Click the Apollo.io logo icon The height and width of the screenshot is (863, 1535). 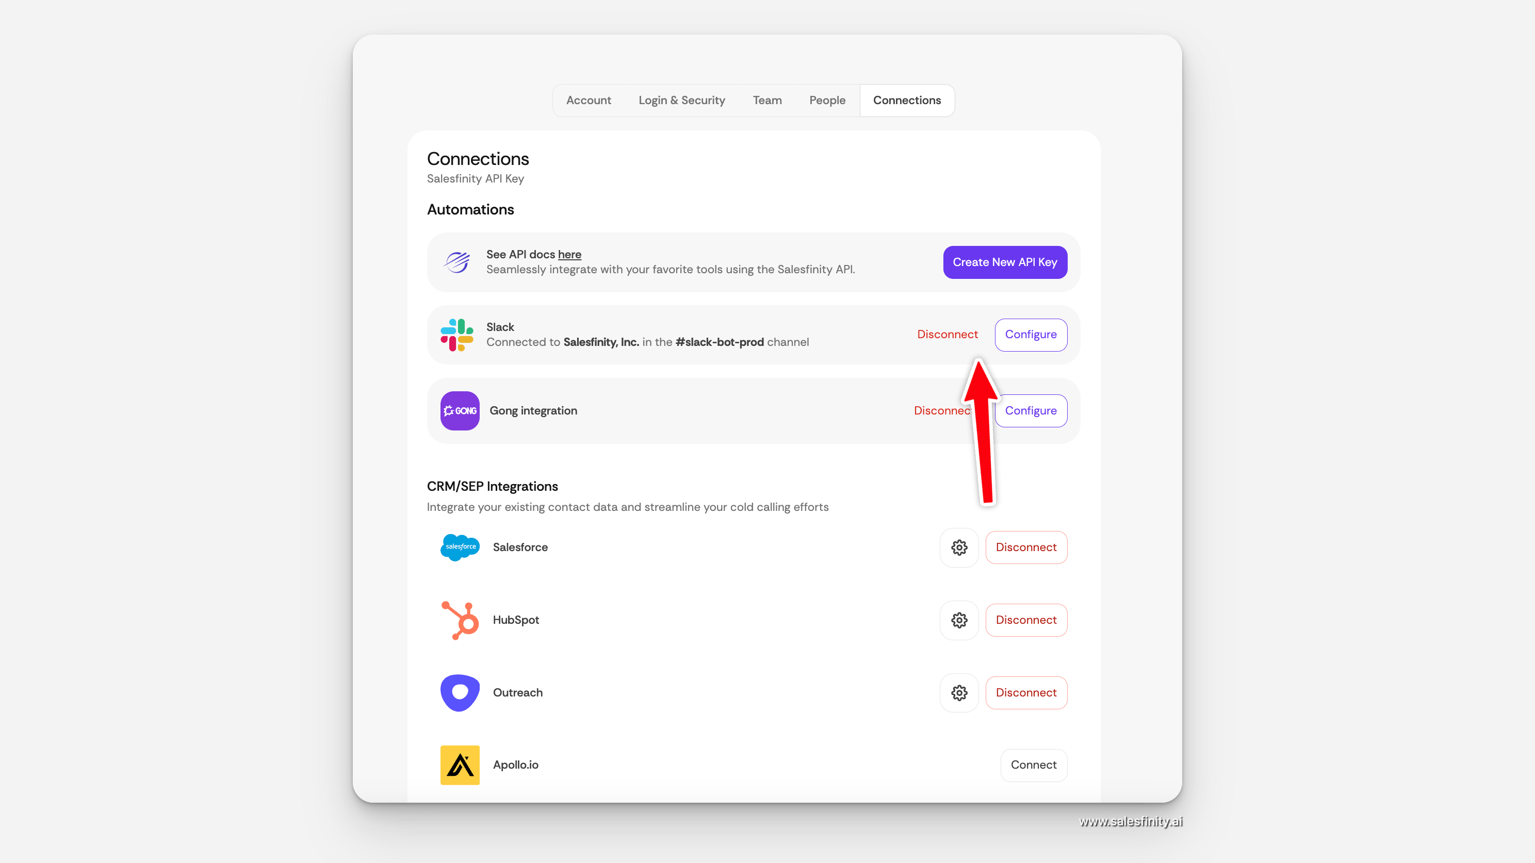460,765
